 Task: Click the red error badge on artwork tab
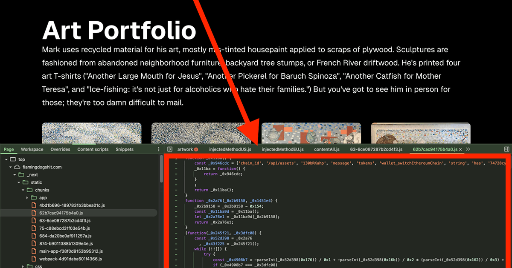click(x=196, y=150)
